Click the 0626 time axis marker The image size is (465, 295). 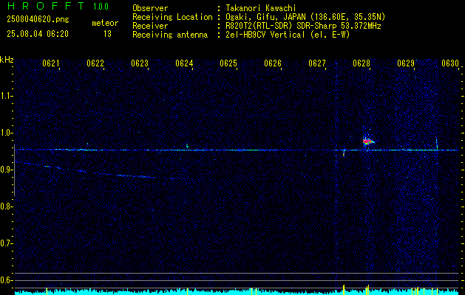pos(273,63)
